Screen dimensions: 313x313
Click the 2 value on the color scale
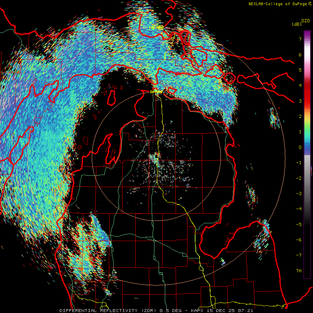click(300, 117)
